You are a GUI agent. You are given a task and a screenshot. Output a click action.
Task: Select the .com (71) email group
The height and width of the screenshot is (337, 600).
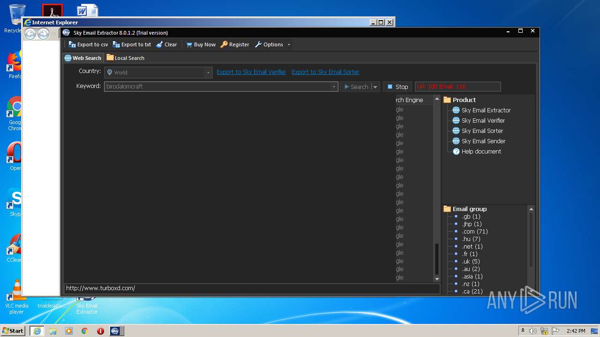coord(475,232)
